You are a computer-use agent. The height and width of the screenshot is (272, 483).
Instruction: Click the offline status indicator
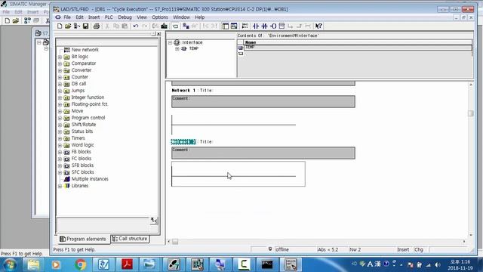(282, 249)
